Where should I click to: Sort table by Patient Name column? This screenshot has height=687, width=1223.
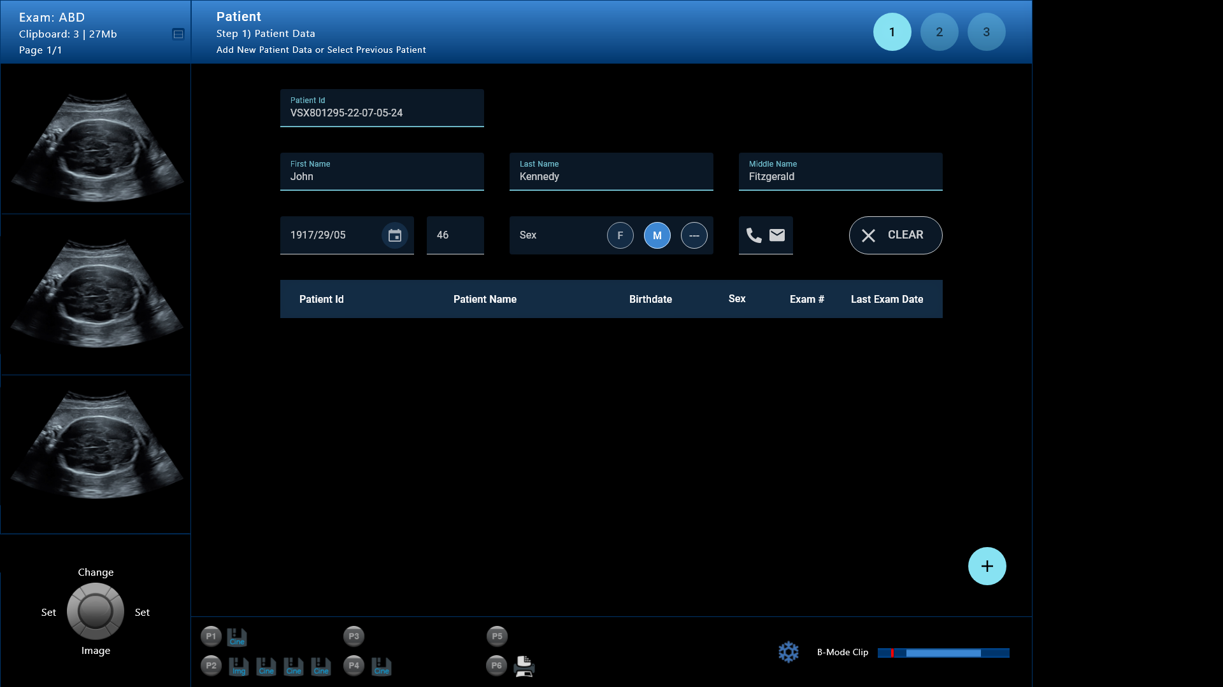pyautogui.click(x=485, y=299)
